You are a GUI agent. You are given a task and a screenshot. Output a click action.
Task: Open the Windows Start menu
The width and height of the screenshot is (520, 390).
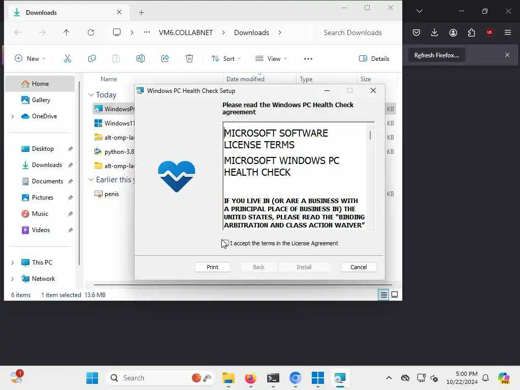click(x=92, y=378)
